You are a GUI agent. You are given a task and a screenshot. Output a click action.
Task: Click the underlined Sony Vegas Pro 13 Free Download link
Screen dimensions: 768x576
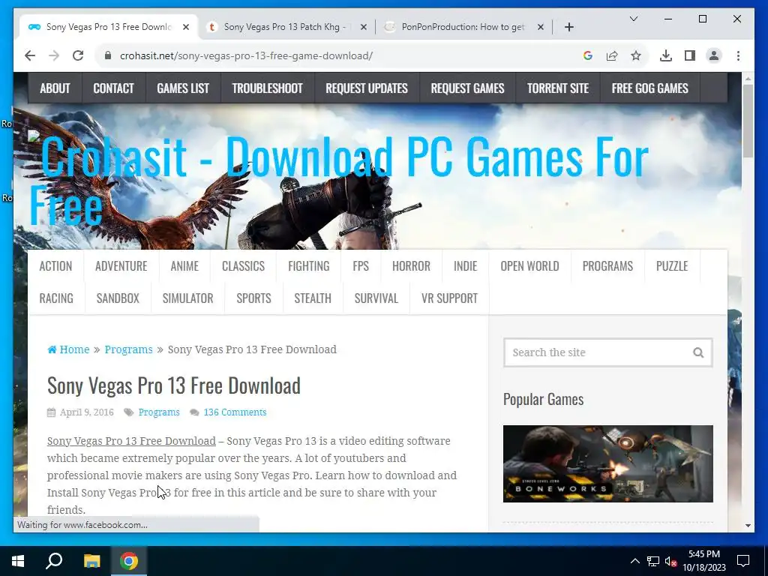131,441
